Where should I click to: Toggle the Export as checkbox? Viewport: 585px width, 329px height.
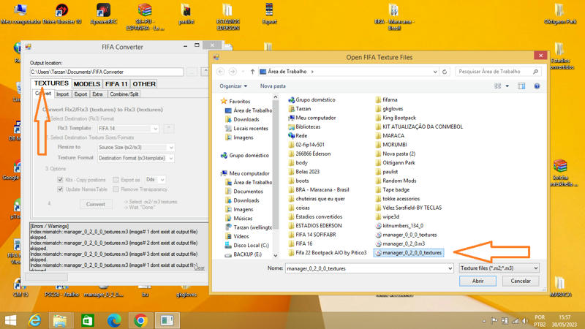(116, 180)
